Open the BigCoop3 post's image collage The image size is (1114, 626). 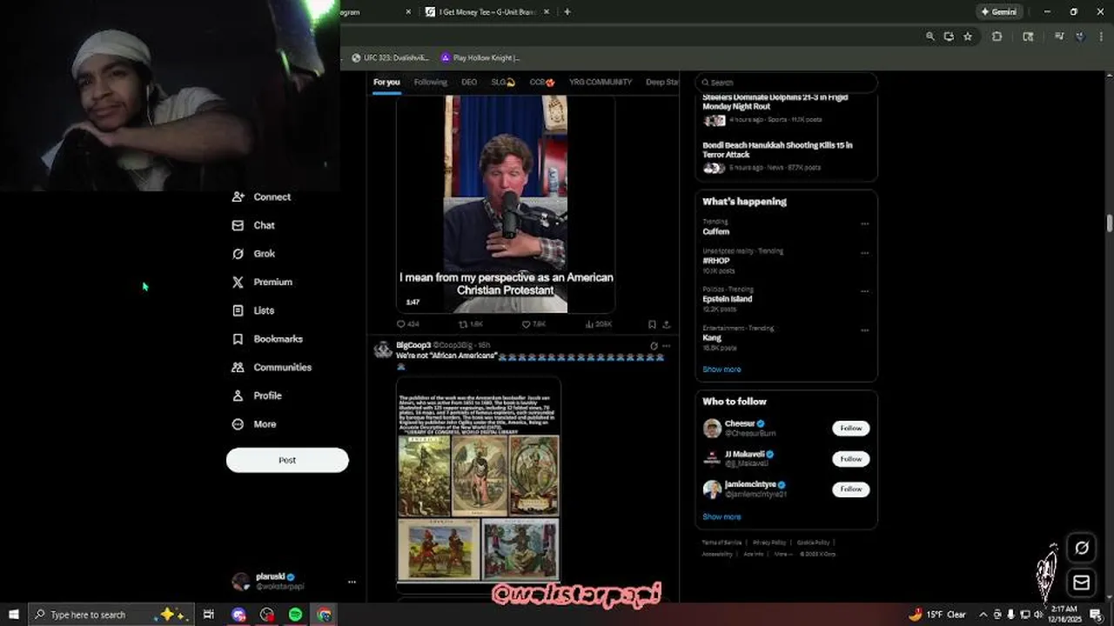[478, 479]
